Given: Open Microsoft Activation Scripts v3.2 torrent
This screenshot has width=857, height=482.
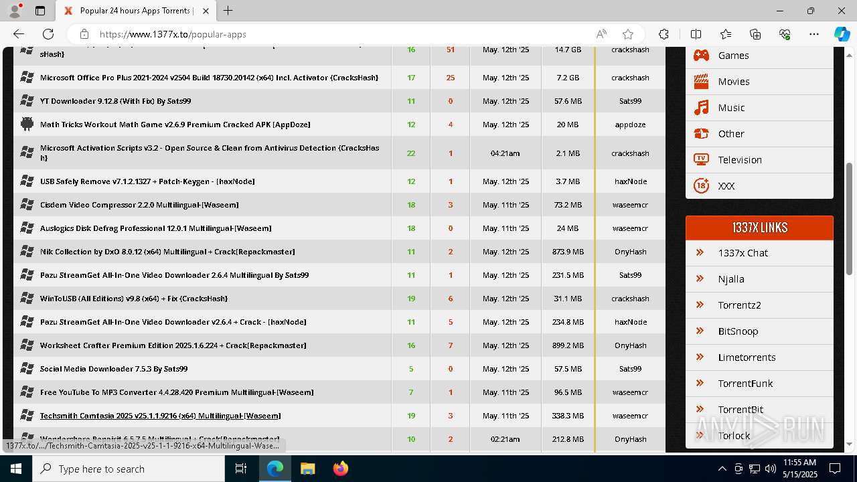Looking at the screenshot, I should pyautogui.click(x=210, y=153).
